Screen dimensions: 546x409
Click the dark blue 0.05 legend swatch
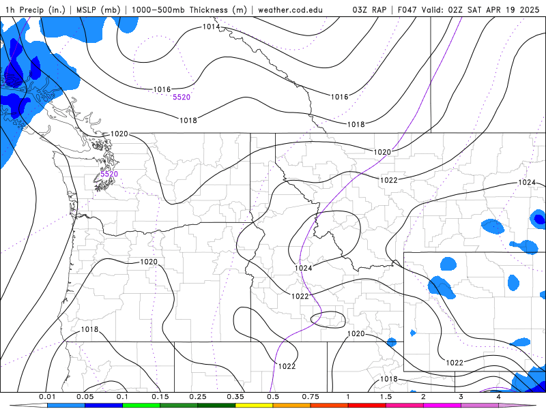tap(104, 406)
